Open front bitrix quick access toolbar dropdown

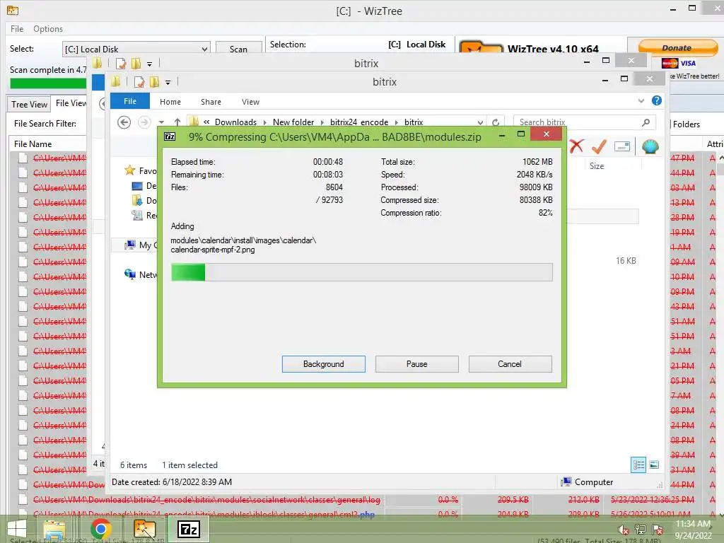pos(168,82)
